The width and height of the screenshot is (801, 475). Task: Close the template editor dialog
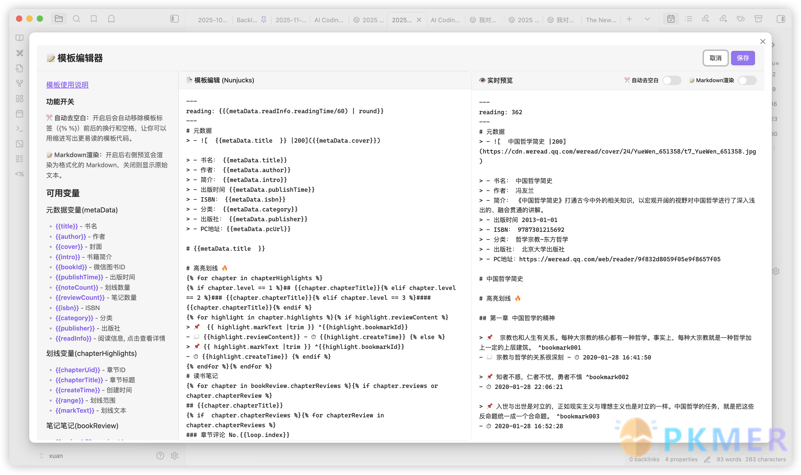coord(762,42)
